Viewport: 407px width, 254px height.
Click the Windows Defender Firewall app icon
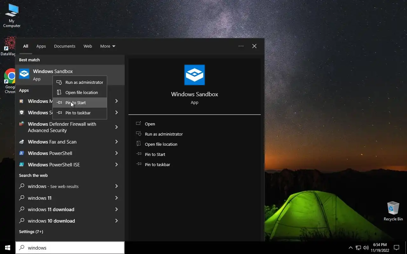click(x=22, y=124)
